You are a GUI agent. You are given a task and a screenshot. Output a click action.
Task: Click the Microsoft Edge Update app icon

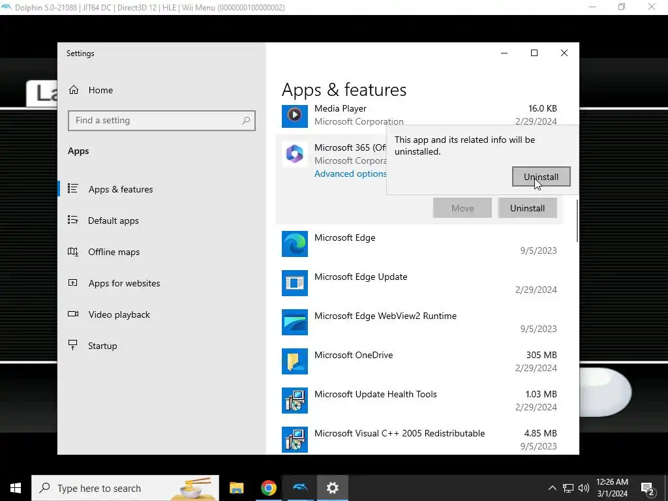pos(294,283)
